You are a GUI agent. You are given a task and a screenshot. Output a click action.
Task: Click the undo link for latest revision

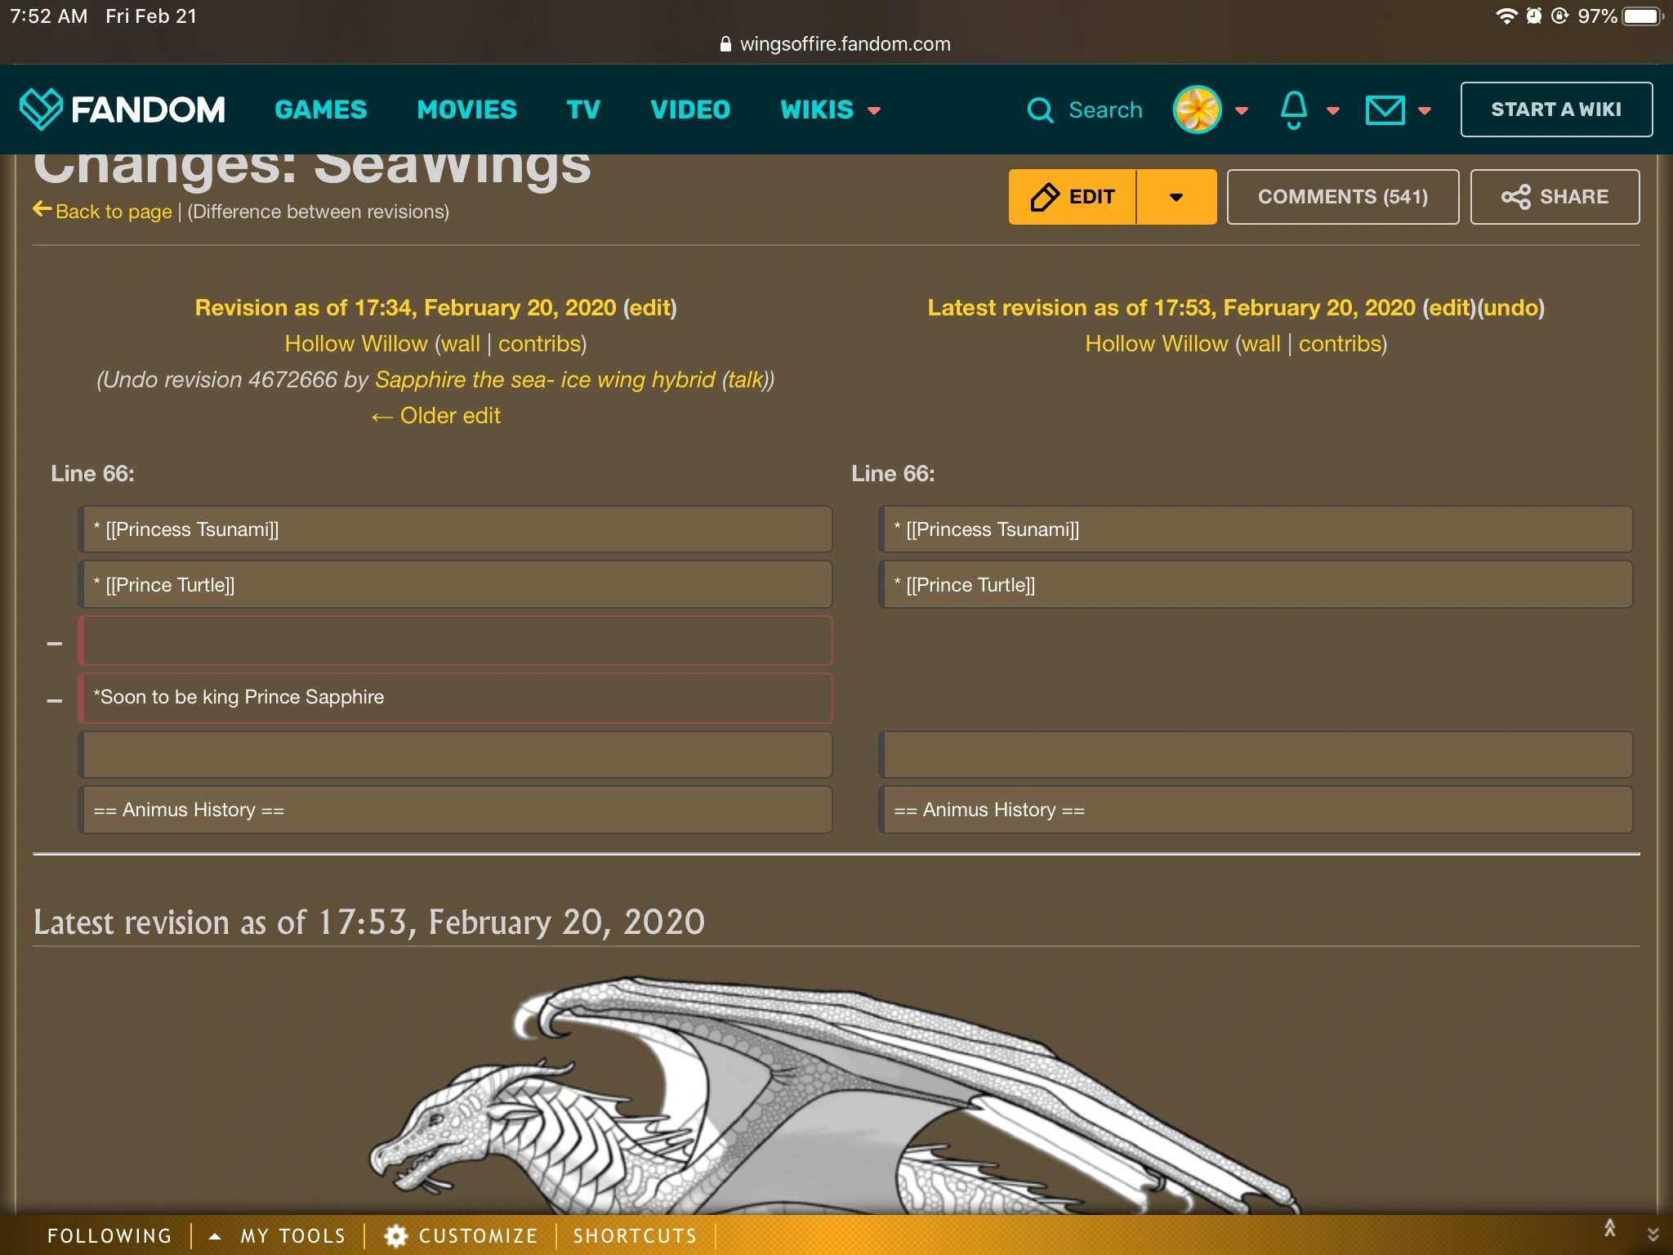pos(1510,308)
